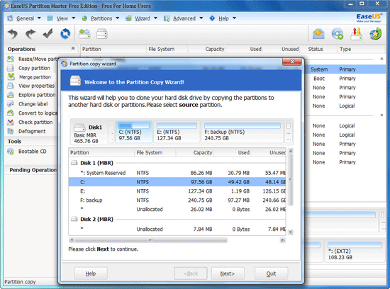This screenshot has width=390, height=289.
Task: Open the Wizard menu
Action: [141, 18]
